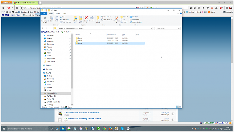The height and width of the screenshot is (132, 234).
Task: Click 'Windows 10 (C:)' in address breadcrumb
Action: click(71, 28)
